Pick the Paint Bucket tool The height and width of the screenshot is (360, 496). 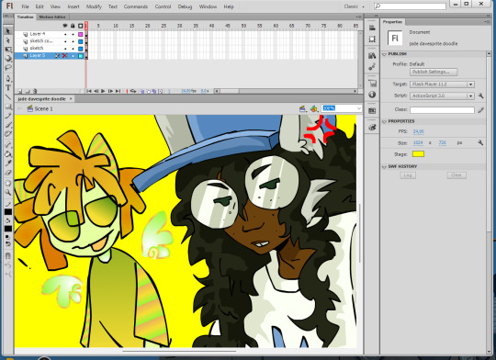(8, 153)
